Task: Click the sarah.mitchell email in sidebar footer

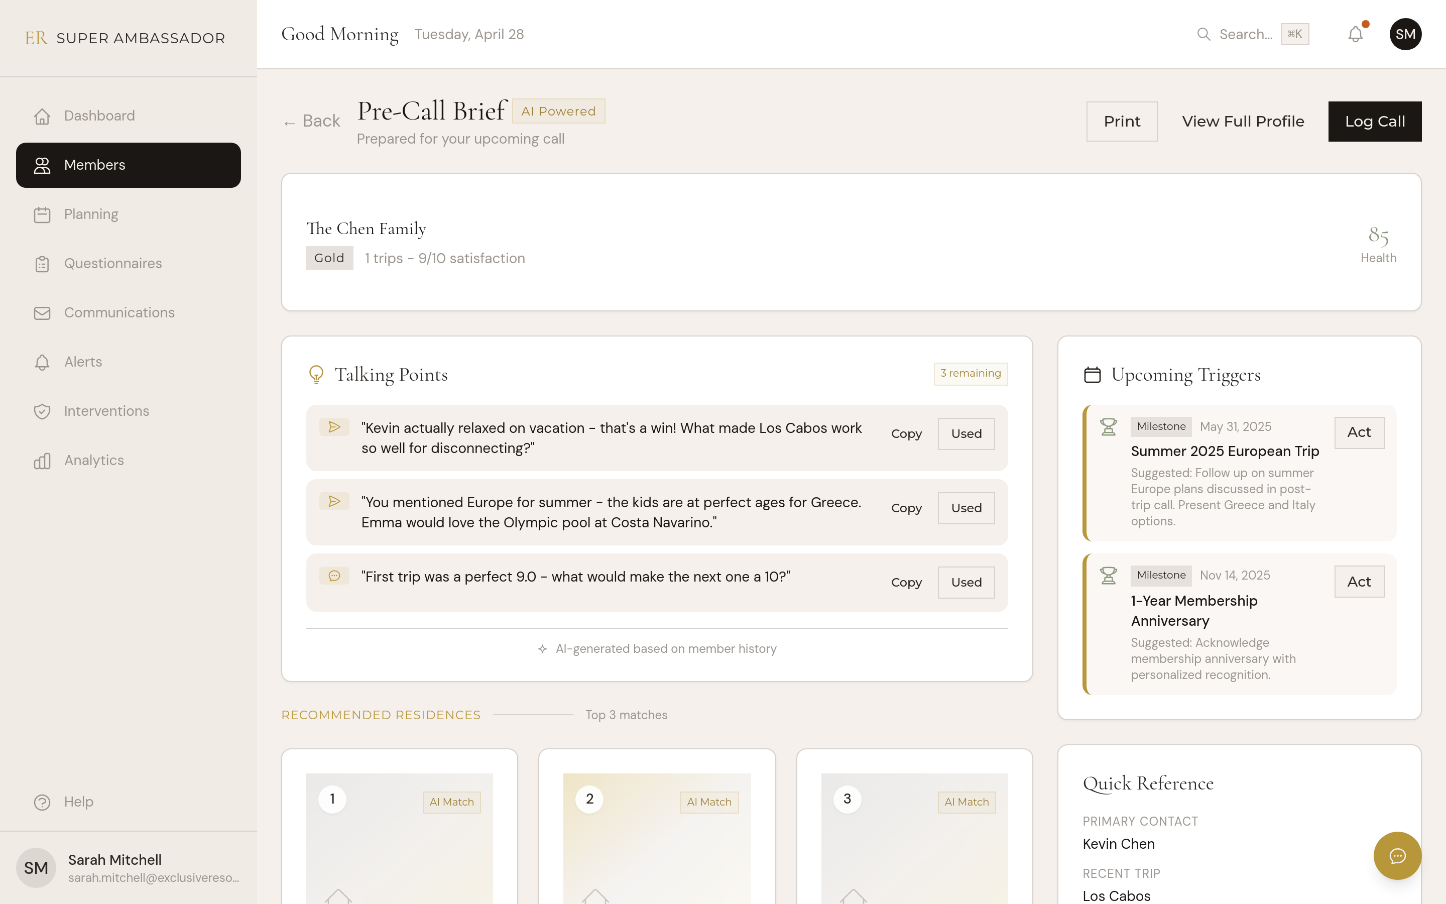Action: click(x=154, y=878)
